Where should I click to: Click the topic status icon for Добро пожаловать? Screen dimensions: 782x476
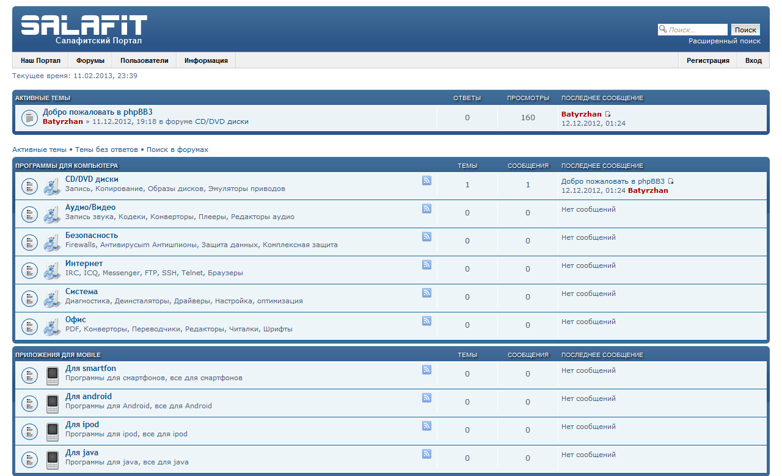point(30,118)
